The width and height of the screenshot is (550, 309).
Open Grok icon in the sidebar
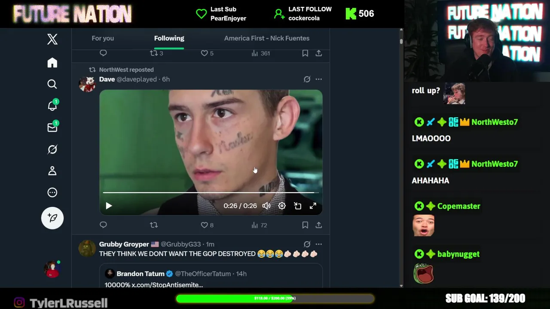pyautogui.click(x=52, y=149)
